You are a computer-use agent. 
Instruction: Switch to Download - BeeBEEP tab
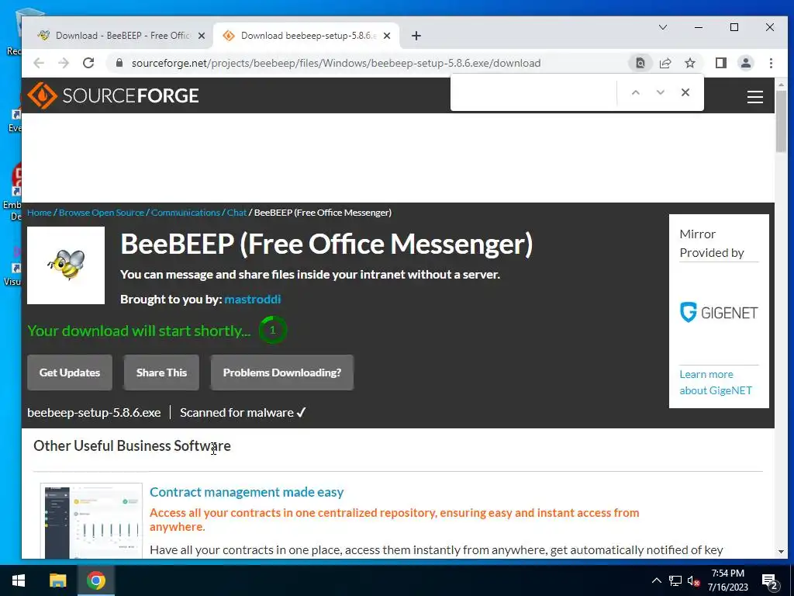pyautogui.click(x=122, y=36)
